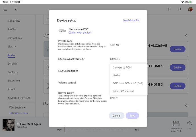Open the Backups settings section
The width and height of the screenshot is (196, 137).
click(13, 72)
